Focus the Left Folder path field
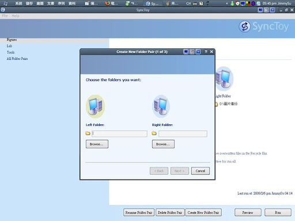Image resolution: width=295 pixels, height=221 pixels. tap(119, 134)
